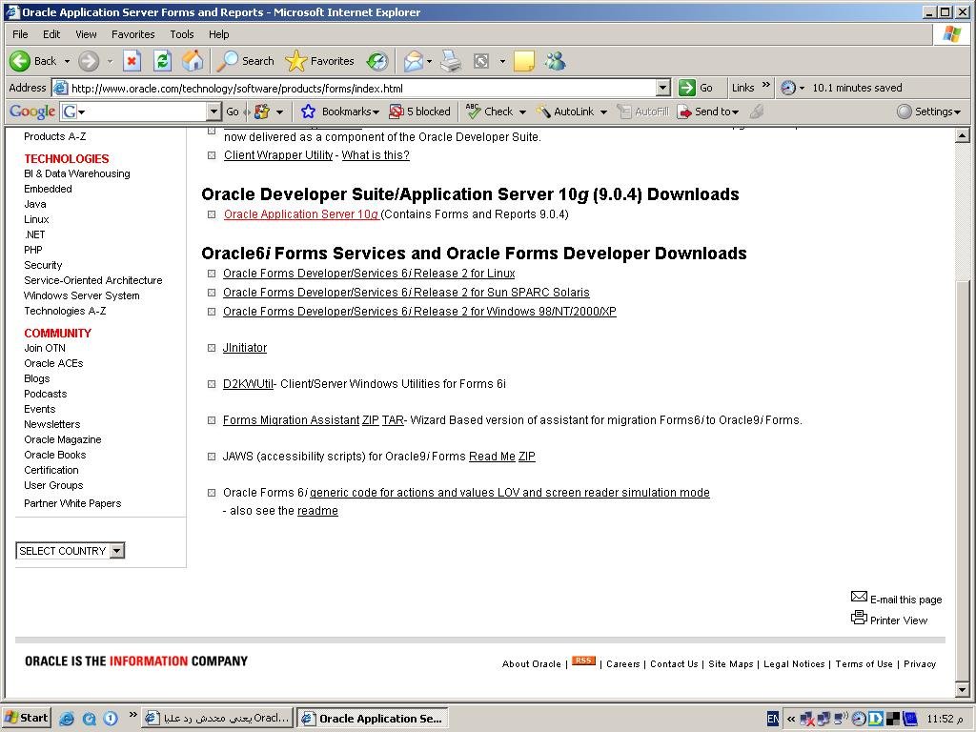Click Oracle Magazine in Community sidebar
Viewport: 976px width, 732px height.
click(62, 439)
